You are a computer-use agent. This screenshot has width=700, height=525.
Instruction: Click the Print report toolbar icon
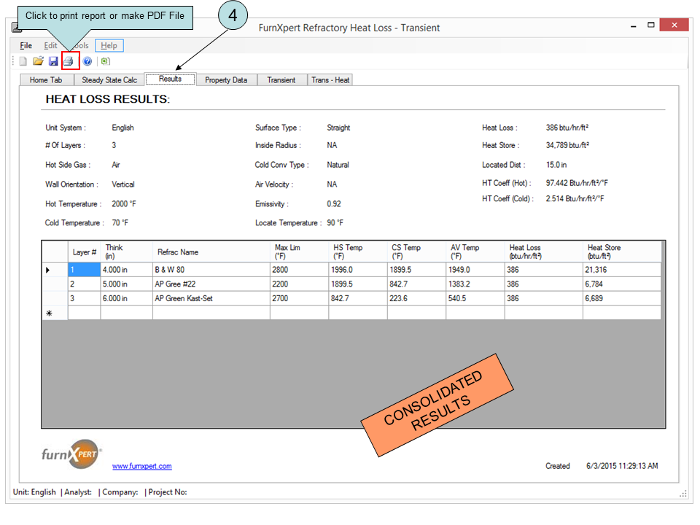(69, 61)
